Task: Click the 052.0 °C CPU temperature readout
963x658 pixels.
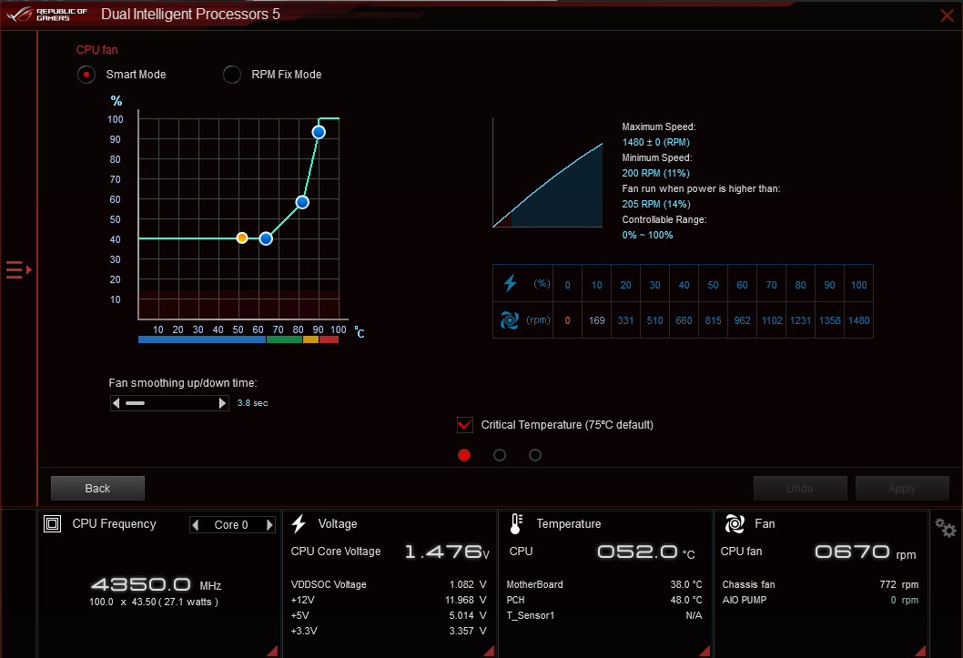Action: pos(645,552)
